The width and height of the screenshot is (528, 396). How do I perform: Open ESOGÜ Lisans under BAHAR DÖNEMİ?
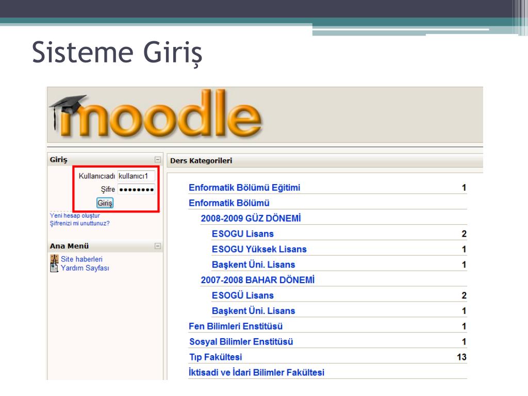243,295
